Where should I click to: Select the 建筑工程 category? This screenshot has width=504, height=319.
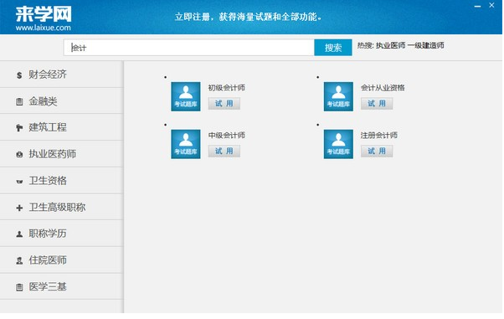pyautogui.click(x=61, y=127)
